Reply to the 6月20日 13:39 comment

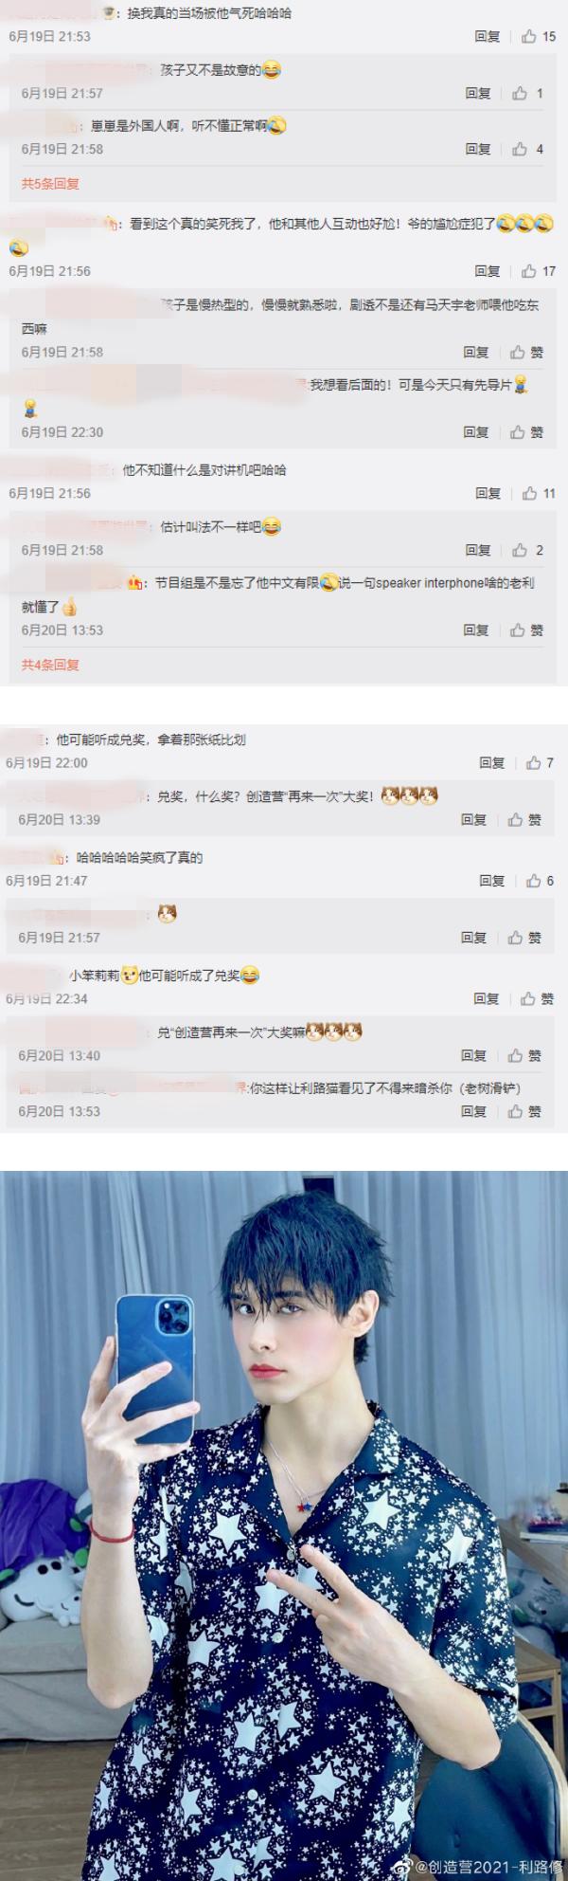coord(473,819)
